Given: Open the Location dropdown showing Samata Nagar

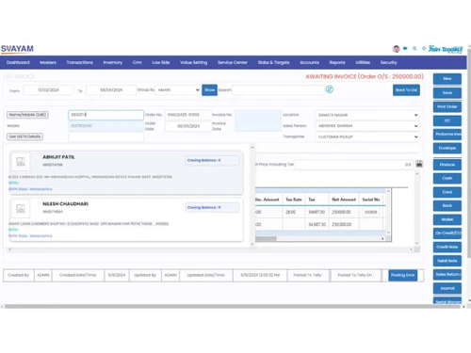Looking at the screenshot, I should (x=367, y=115).
